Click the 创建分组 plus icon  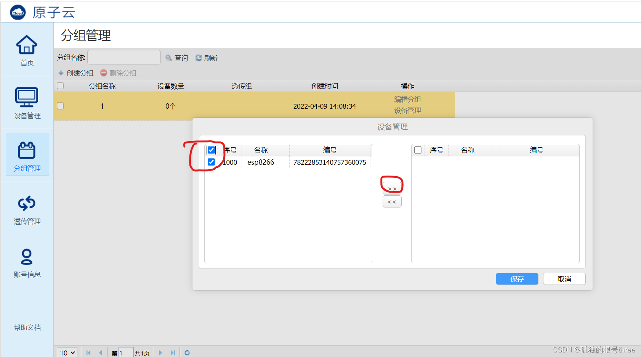61,73
